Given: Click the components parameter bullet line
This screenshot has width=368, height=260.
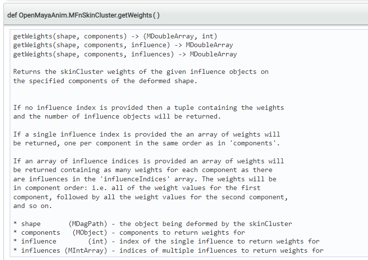Looking at the screenshot, I should click(x=129, y=232).
